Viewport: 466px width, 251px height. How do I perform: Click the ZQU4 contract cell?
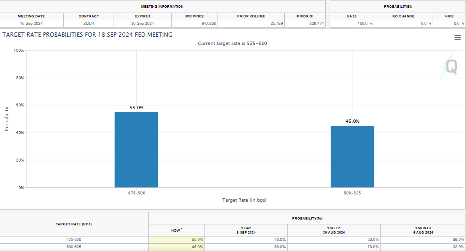pos(88,23)
